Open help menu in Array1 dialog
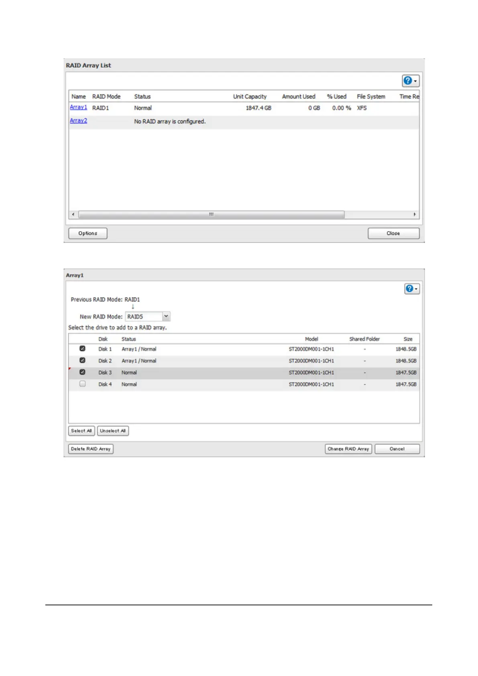Viewport: 478px width, 676px height. (412, 289)
